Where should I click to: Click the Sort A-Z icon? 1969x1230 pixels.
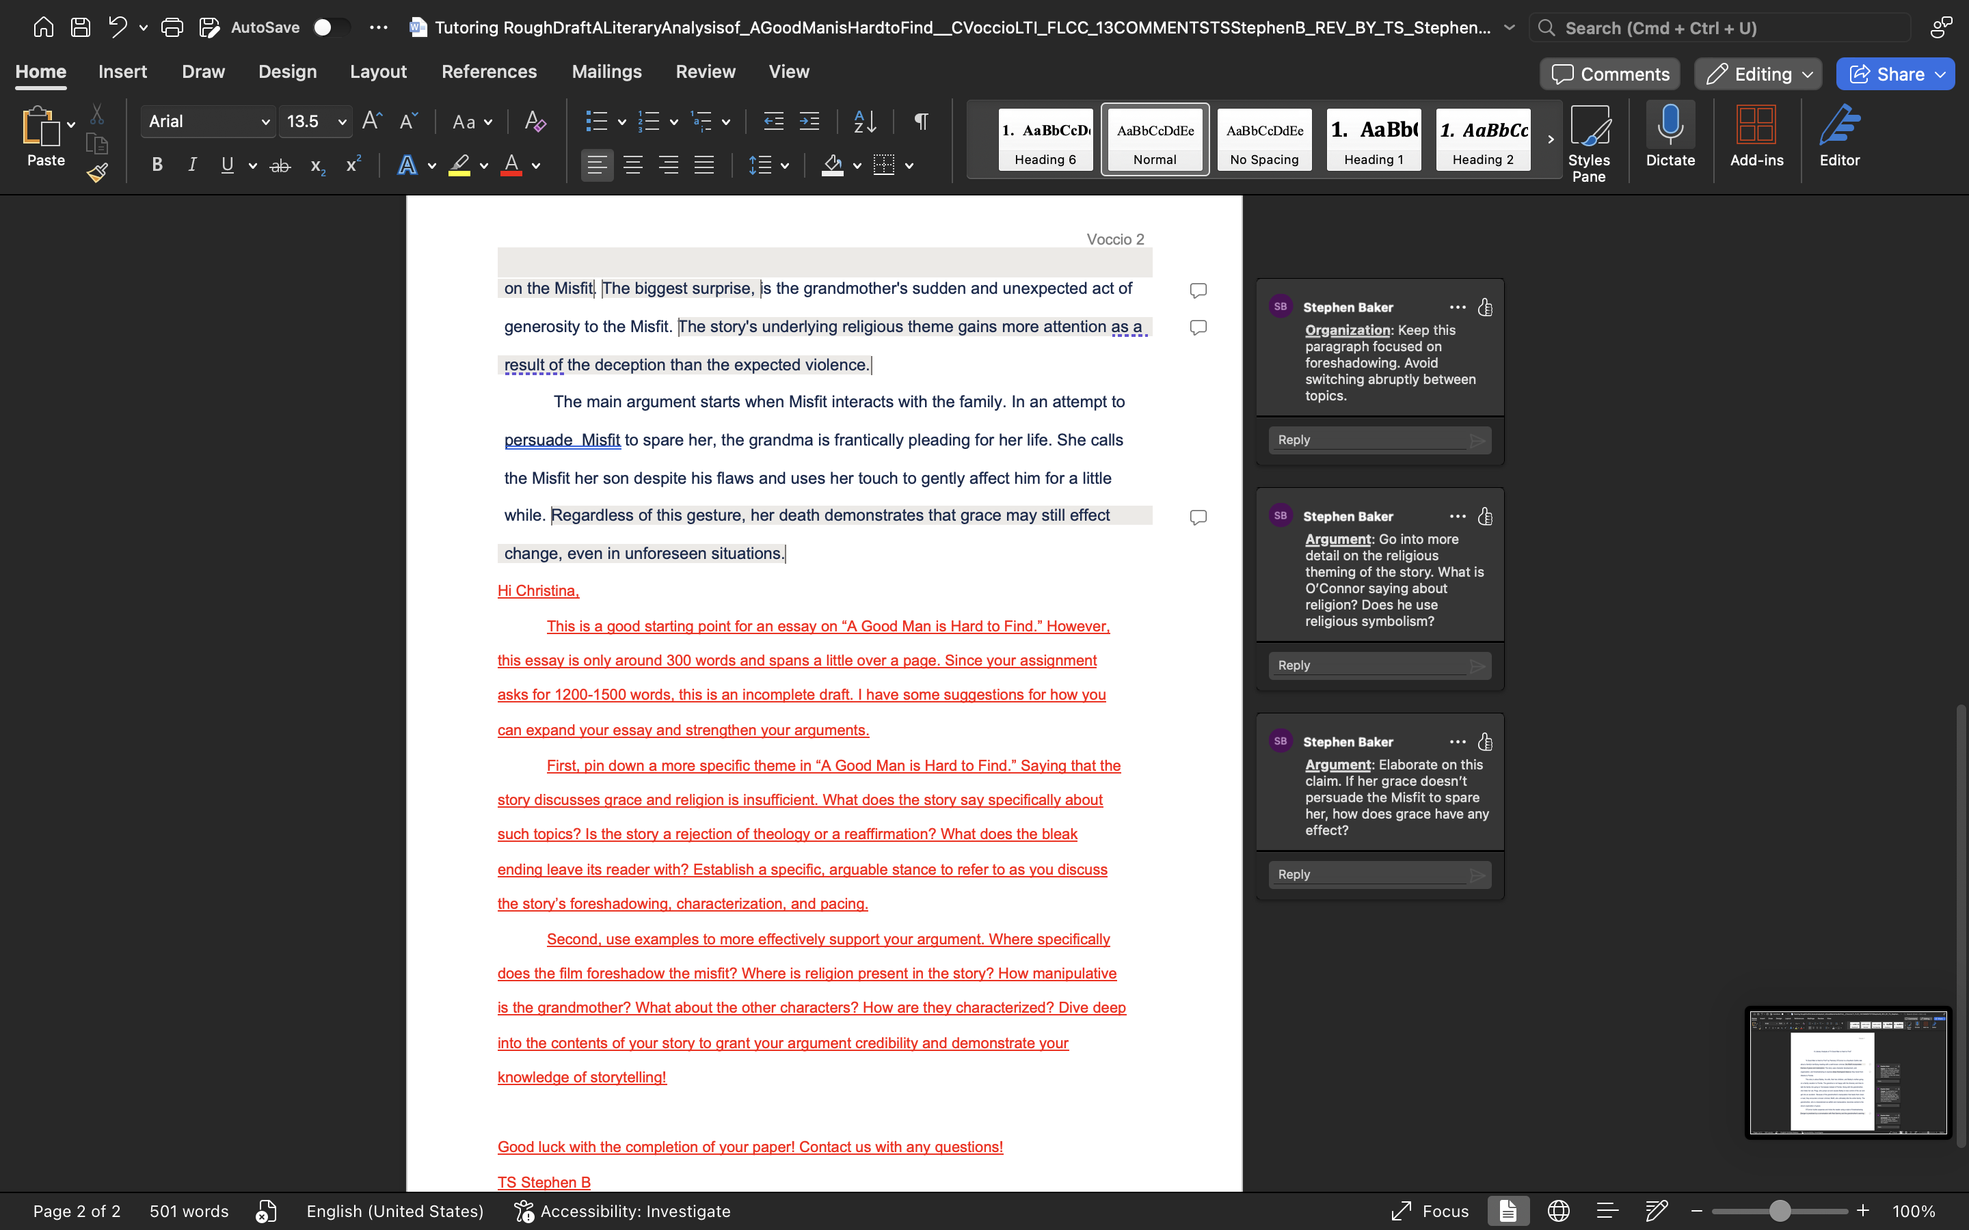tap(864, 122)
